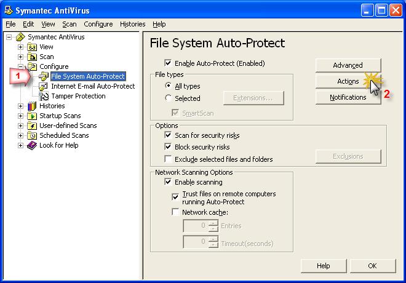This screenshot has width=406, height=283.
Task: Click the Scan folder icon in tree
Action: pyautogui.click(x=32, y=57)
